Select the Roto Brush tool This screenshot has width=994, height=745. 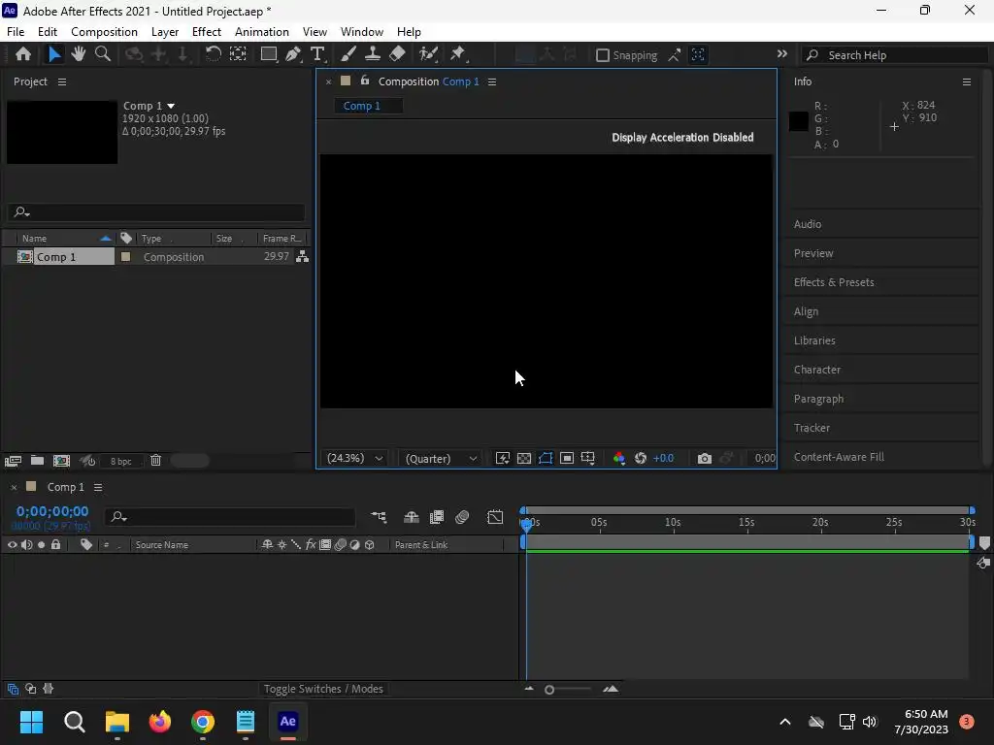pos(428,54)
